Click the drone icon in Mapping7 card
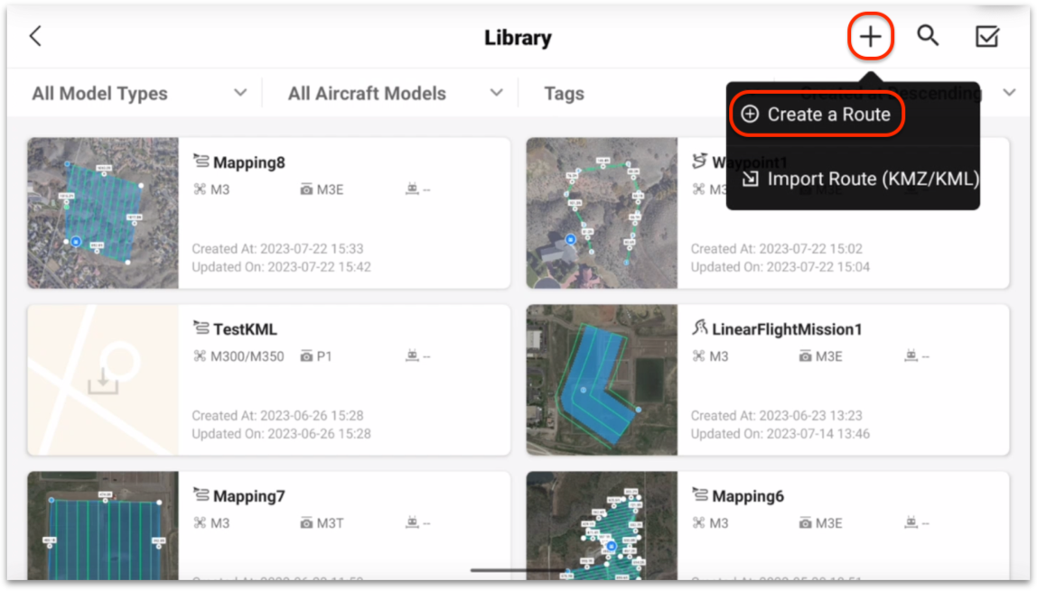 200,523
